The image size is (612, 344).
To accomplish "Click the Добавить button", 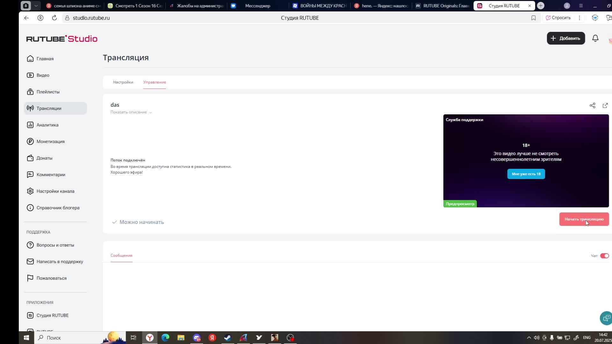I will [x=565, y=38].
